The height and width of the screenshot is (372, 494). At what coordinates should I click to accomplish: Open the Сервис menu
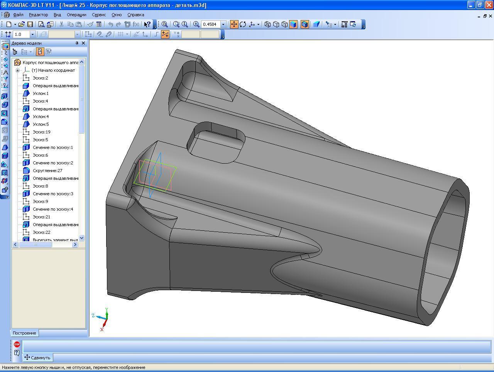click(x=99, y=15)
